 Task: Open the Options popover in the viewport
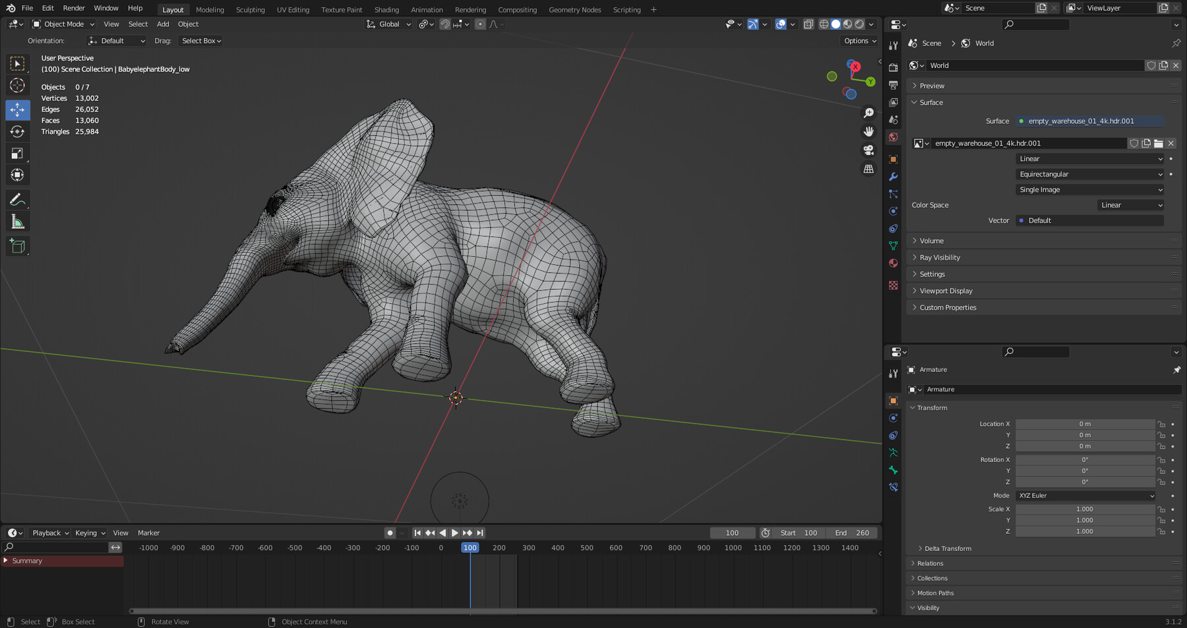859,40
